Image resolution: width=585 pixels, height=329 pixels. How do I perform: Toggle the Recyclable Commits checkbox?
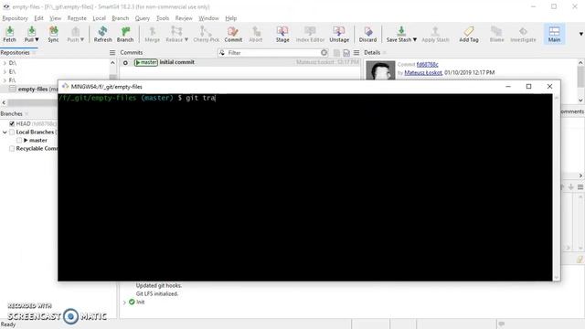(x=12, y=148)
